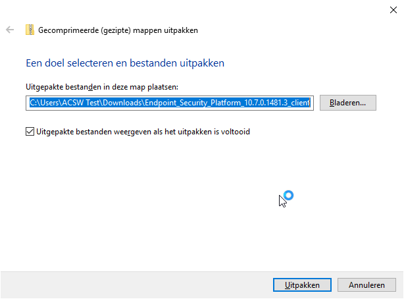Click the 'Gecomprimeerde (gezipte) mappen uitpakken' title text
The width and height of the screenshot is (404, 299).
pos(118,30)
